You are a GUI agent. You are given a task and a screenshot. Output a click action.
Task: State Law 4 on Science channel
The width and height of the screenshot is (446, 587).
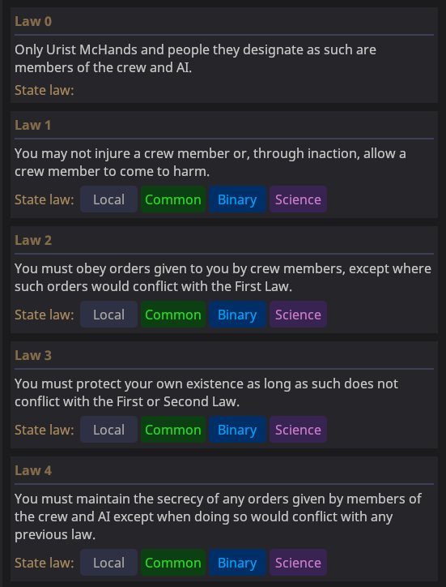299,563
